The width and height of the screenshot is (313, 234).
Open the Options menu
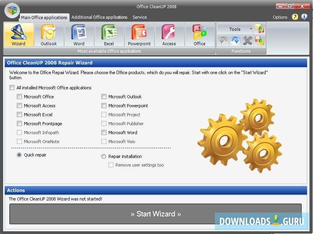(280, 17)
